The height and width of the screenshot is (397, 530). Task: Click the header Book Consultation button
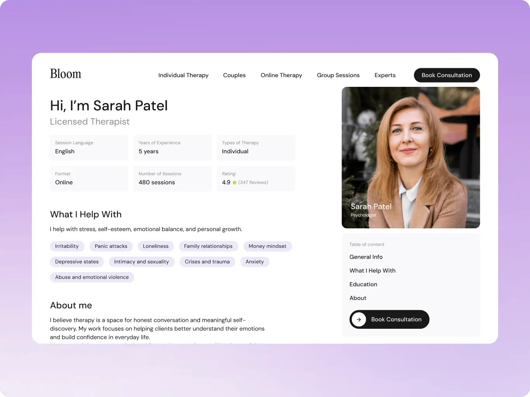[x=447, y=75]
